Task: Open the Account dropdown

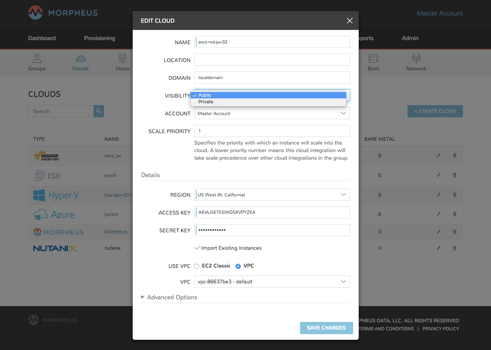Action: [x=272, y=114]
